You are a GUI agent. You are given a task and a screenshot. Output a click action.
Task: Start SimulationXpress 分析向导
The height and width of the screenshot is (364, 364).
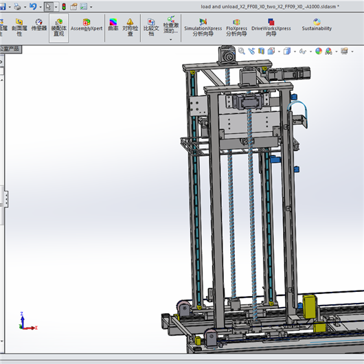click(203, 27)
